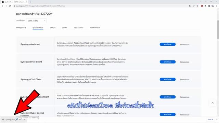Open the Extensions puzzle piece menu

[x=205, y=6]
